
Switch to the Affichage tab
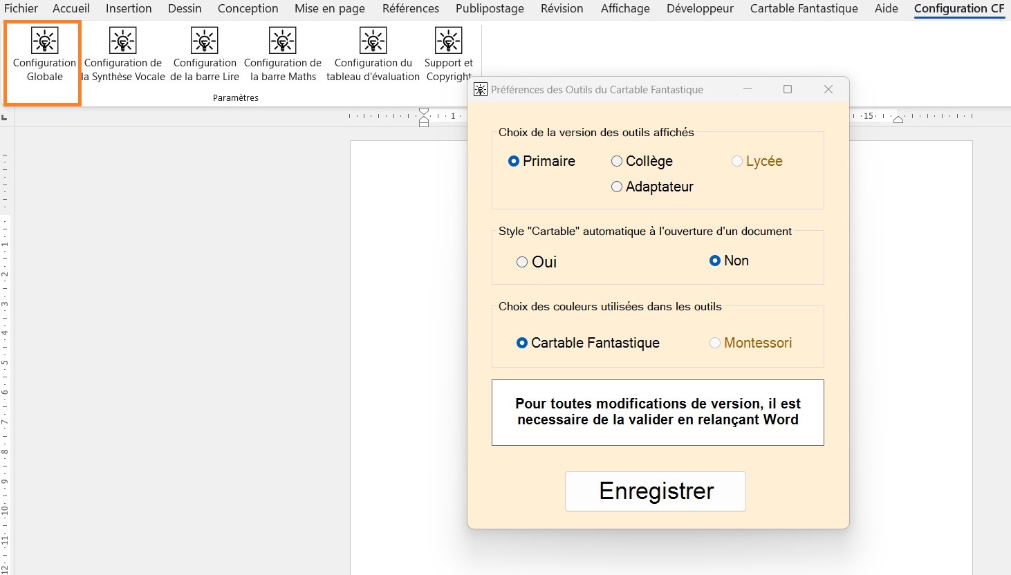(x=625, y=8)
